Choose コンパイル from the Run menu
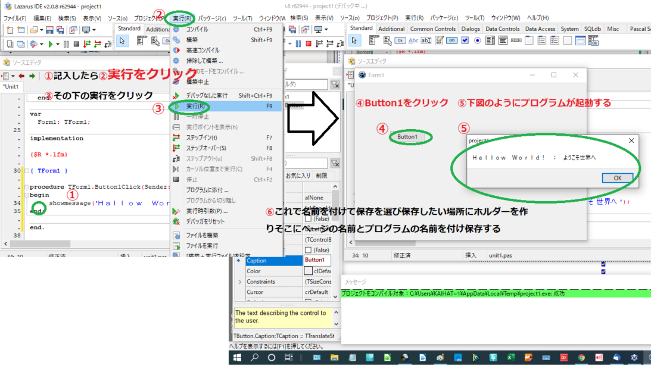The image size is (651, 366). pyautogui.click(x=227, y=30)
